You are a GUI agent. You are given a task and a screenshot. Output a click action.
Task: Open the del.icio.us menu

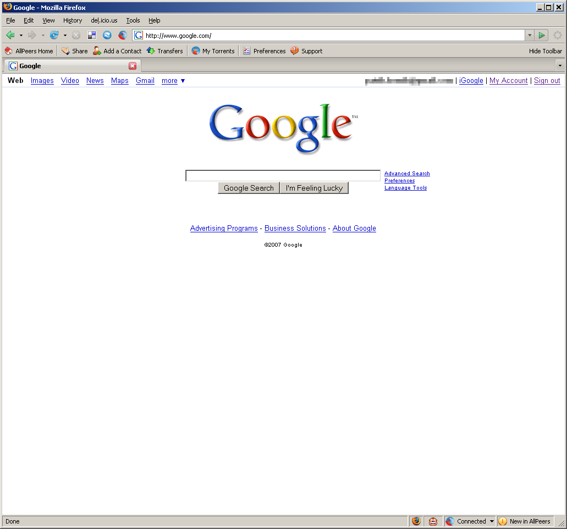coord(104,20)
